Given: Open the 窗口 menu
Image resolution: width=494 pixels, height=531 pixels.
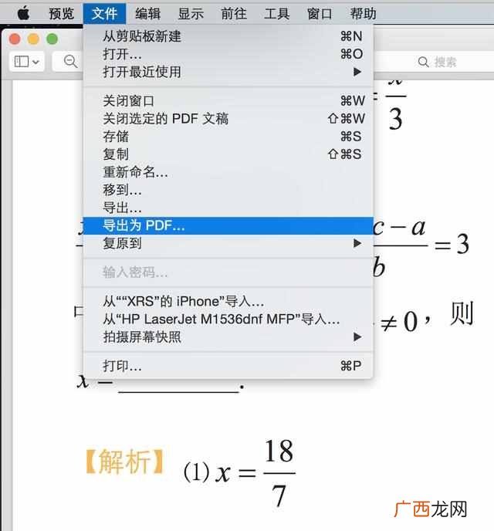Looking at the screenshot, I should pyautogui.click(x=320, y=14).
